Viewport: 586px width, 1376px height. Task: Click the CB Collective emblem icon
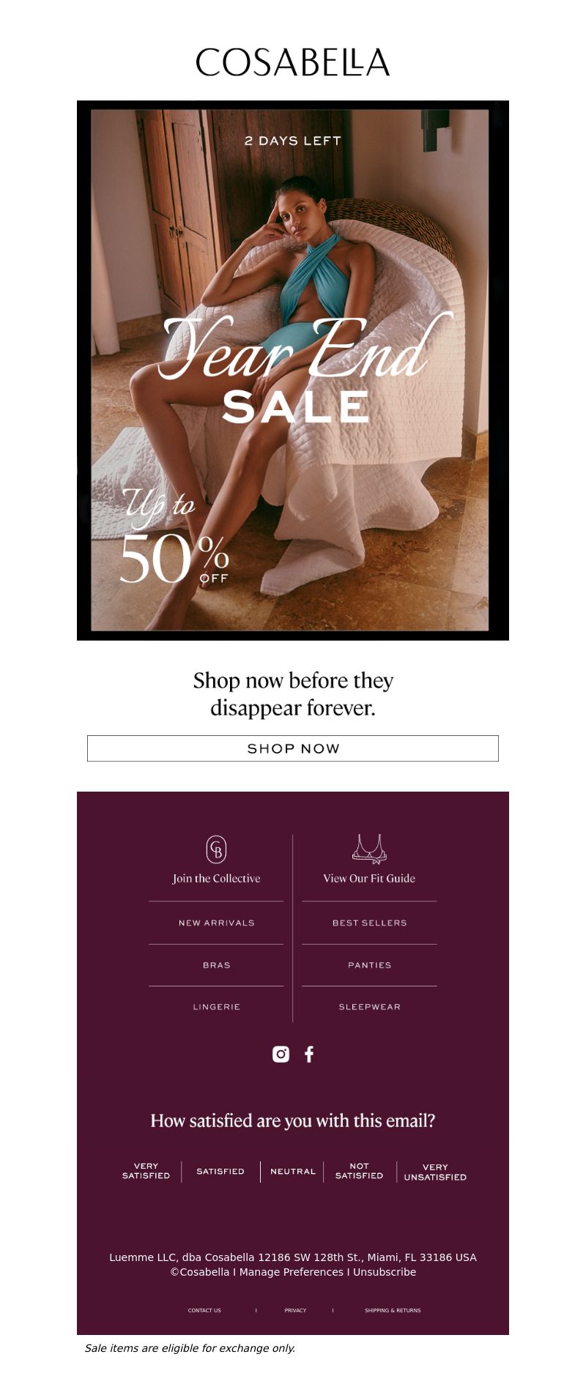pos(216,849)
